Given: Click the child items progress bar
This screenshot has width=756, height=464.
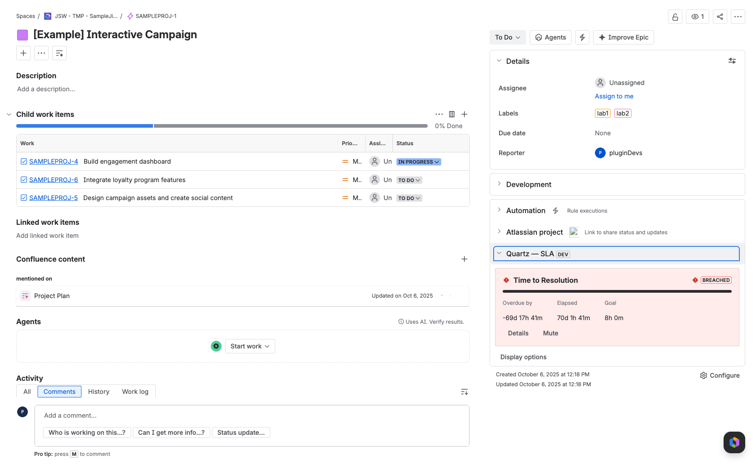Looking at the screenshot, I should 222,126.
